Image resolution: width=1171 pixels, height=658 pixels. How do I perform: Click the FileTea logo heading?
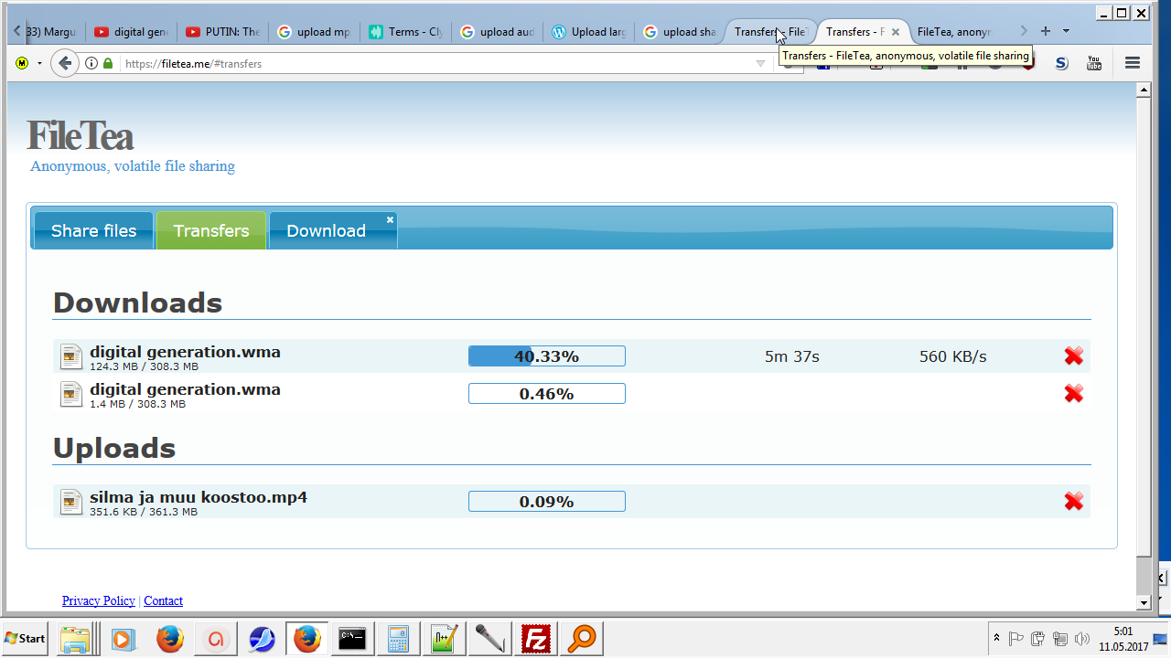[x=81, y=136]
